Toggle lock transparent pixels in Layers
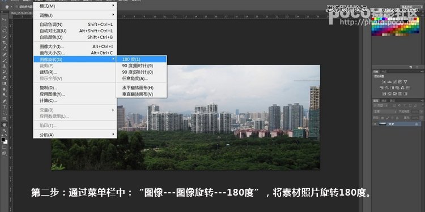This screenshot has width=425, height=212. [x=382, y=118]
